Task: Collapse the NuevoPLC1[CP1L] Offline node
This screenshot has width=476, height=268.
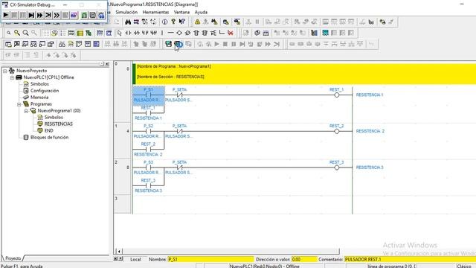Action: (12, 77)
